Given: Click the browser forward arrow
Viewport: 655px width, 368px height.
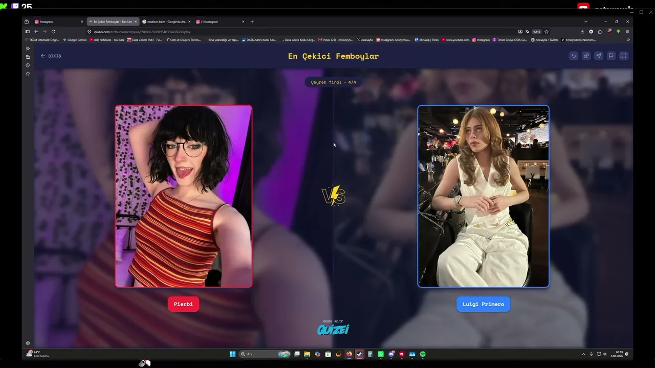Looking at the screenshot, I should pos(45,32).
